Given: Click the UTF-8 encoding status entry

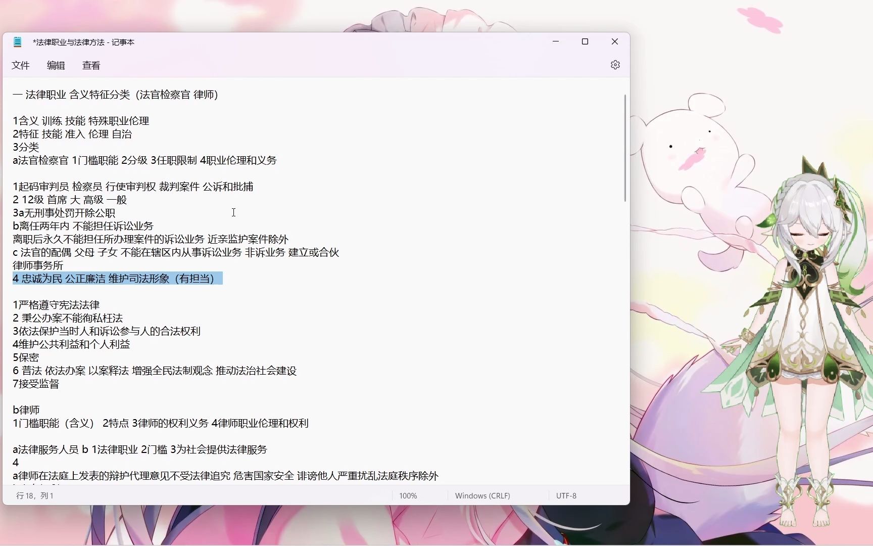Looking at the screenshot, I should pyautogui.click(x=566, y=496).
